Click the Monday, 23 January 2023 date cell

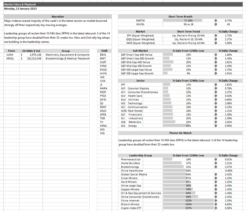click(x=20, y=9)
